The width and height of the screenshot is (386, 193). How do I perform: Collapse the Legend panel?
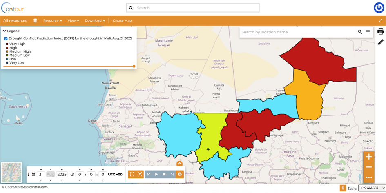pos(4,31)
